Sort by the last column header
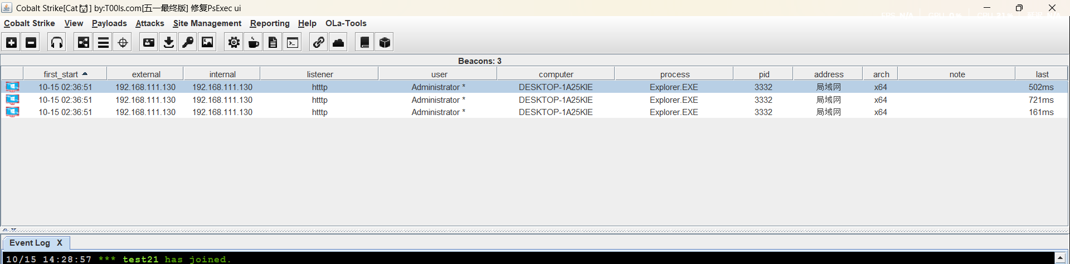 [x=1042, y=74]
